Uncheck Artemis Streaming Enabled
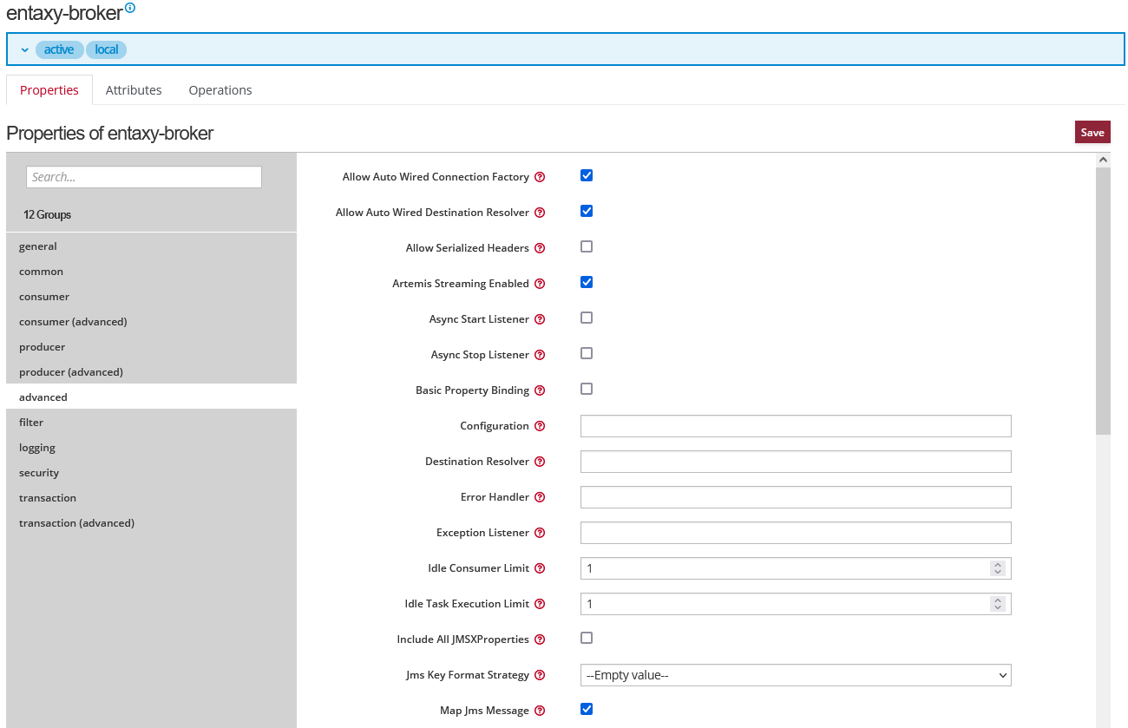 587,282
